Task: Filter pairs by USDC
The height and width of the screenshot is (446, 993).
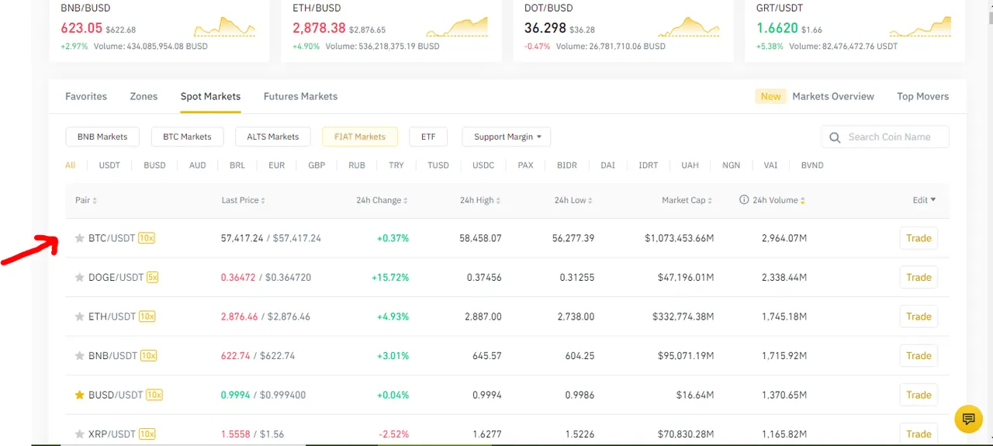Action: (483, 165)
